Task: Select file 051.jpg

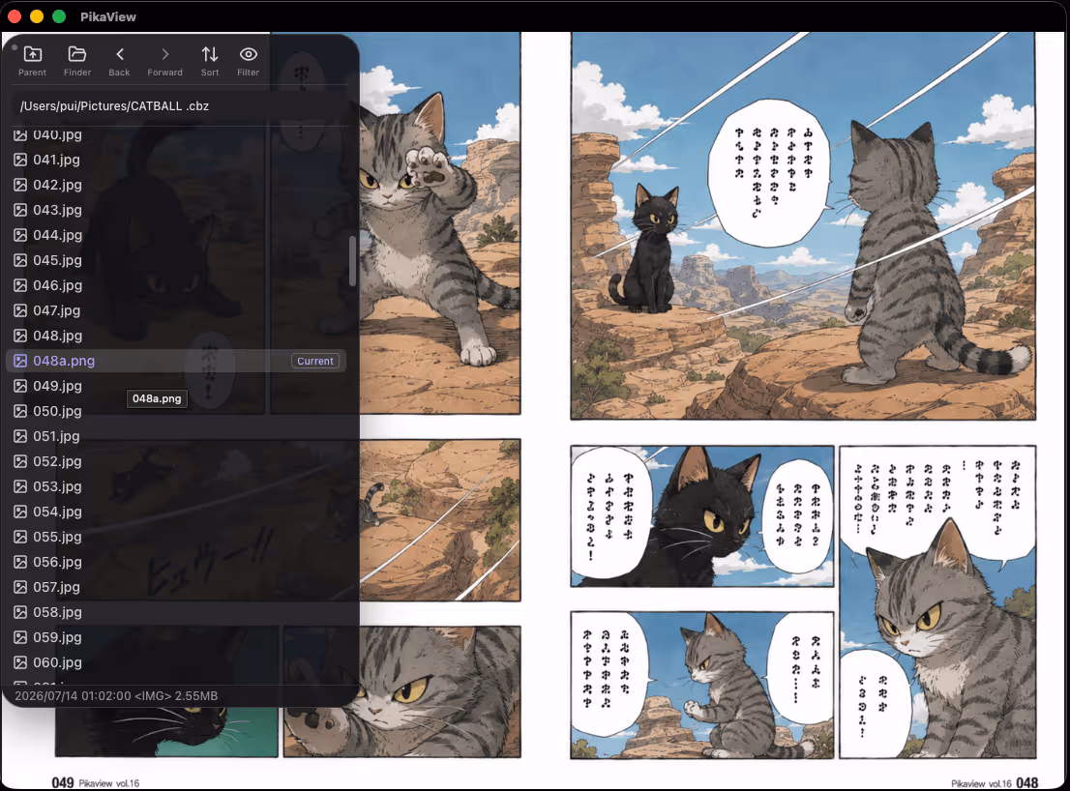Action: [176, 436]
